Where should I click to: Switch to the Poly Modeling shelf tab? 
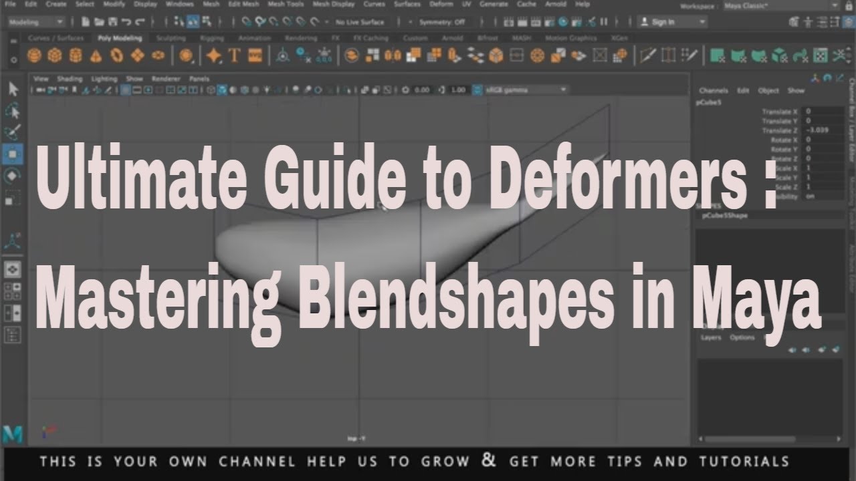(x=120, y=39)
